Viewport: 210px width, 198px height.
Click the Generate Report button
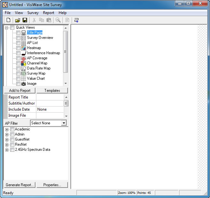pyautogui.click(x=20, y=185)
